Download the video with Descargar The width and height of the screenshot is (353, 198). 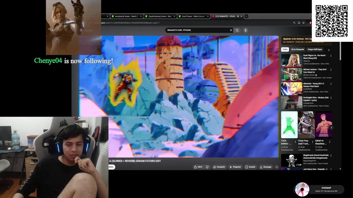266,167
